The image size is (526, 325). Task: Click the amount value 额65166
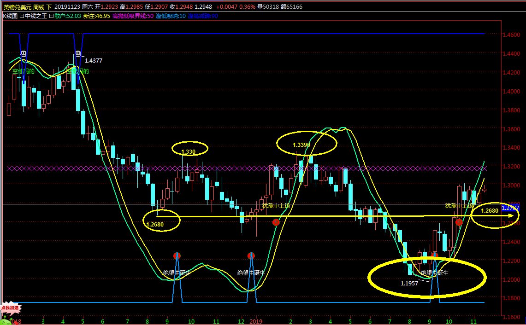point(291,7)
